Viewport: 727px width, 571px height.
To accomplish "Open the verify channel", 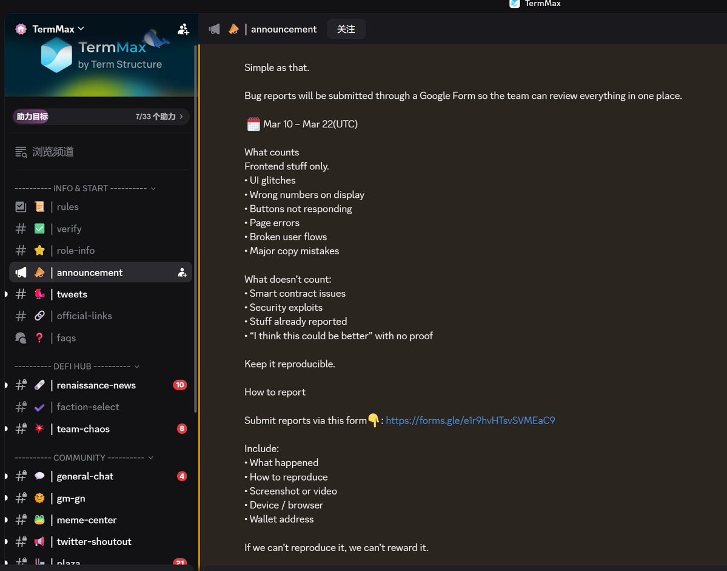I will click(69, 229).
